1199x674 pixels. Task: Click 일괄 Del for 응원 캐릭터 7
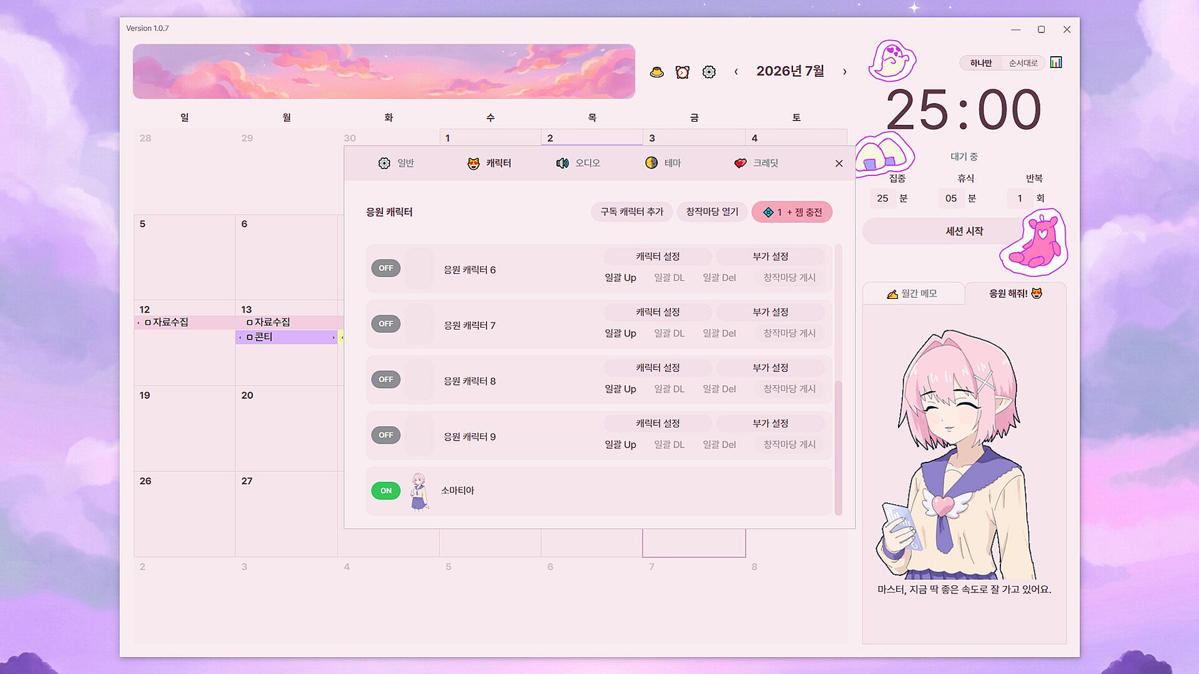tap(719, 333)
